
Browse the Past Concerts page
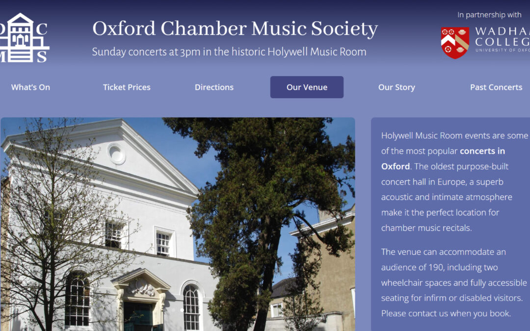pyautogui.click(x=496, y=87)
